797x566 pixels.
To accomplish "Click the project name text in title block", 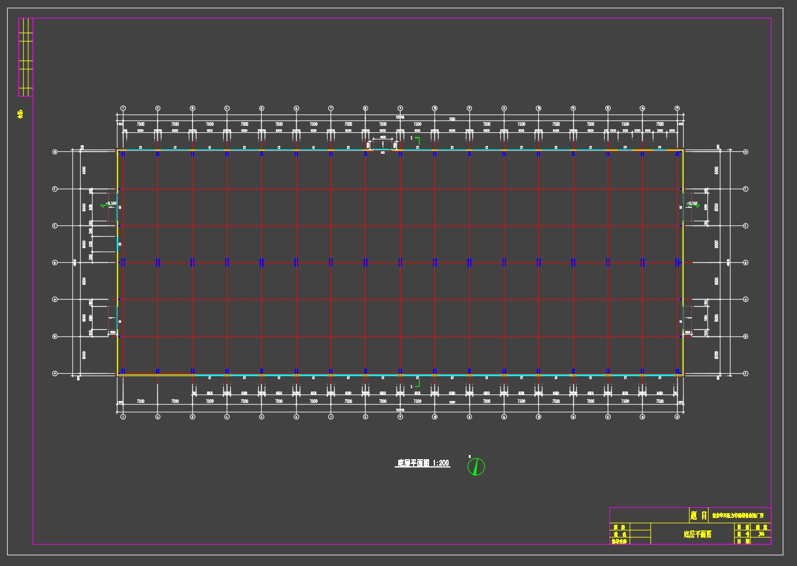I will point(739,516).
